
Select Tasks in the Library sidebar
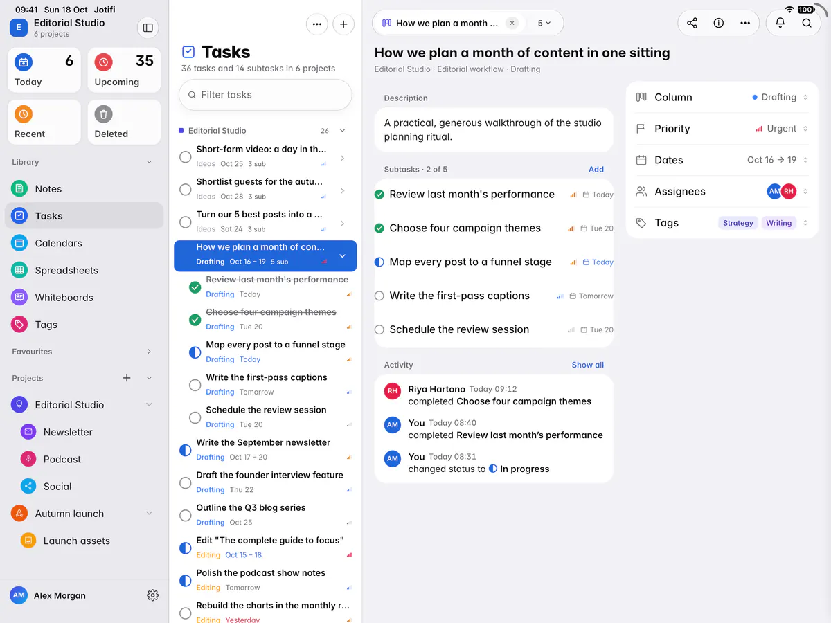[x=84, y=216]
